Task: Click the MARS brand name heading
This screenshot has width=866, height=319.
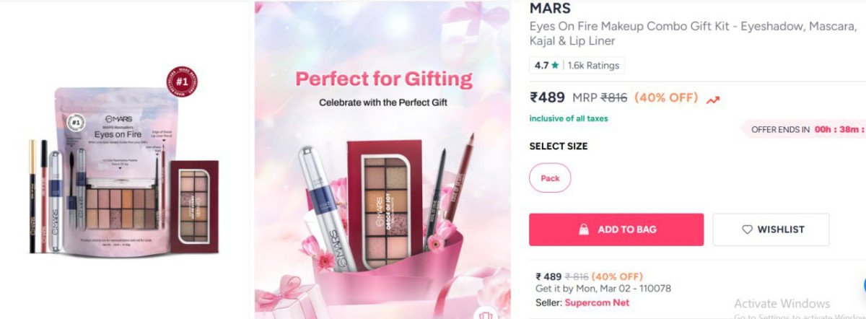Action: click(550, 8)
